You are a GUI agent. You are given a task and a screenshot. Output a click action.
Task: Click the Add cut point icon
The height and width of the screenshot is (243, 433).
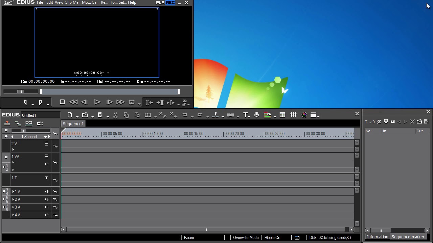[x=215, y=115]
